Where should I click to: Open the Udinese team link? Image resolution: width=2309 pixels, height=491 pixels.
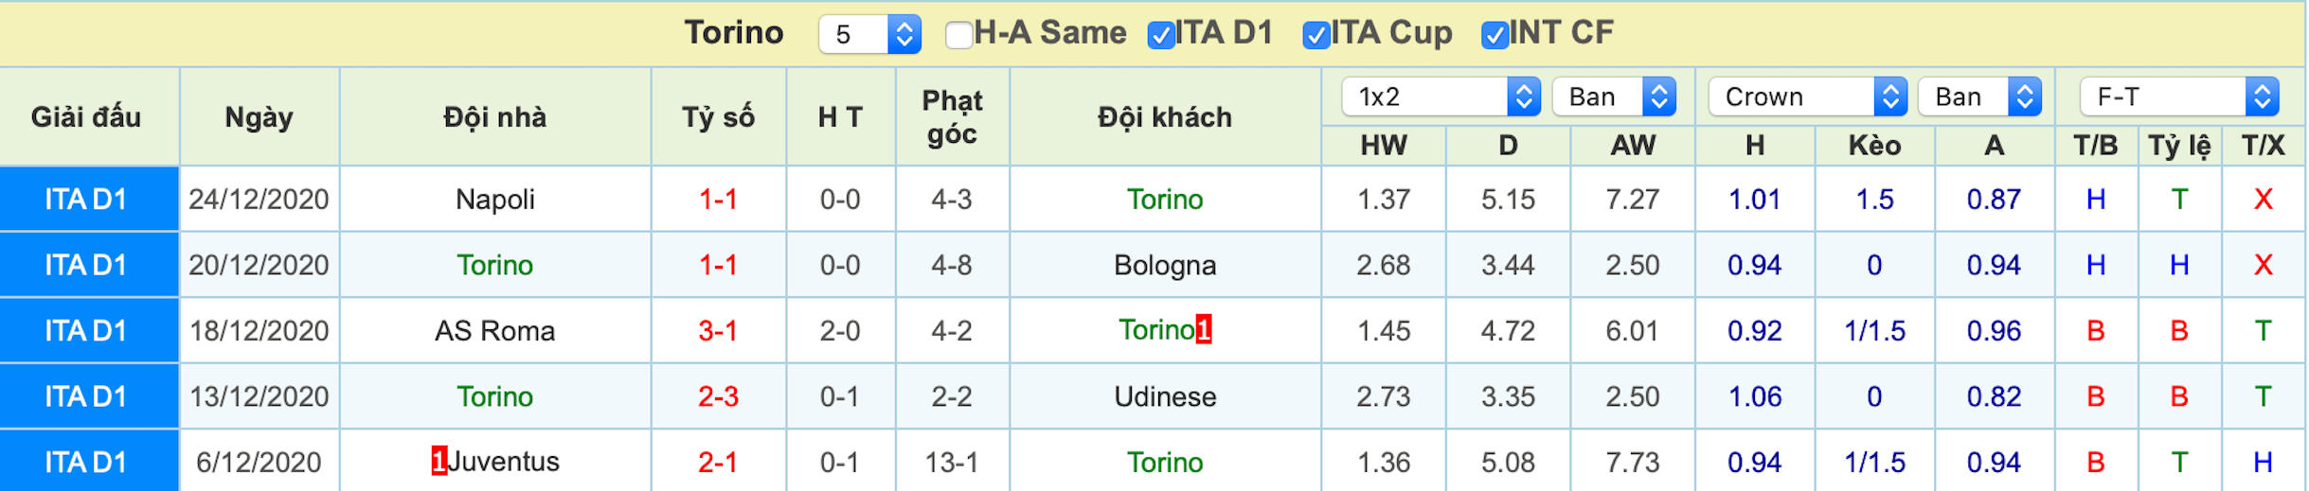point(1165,396)
